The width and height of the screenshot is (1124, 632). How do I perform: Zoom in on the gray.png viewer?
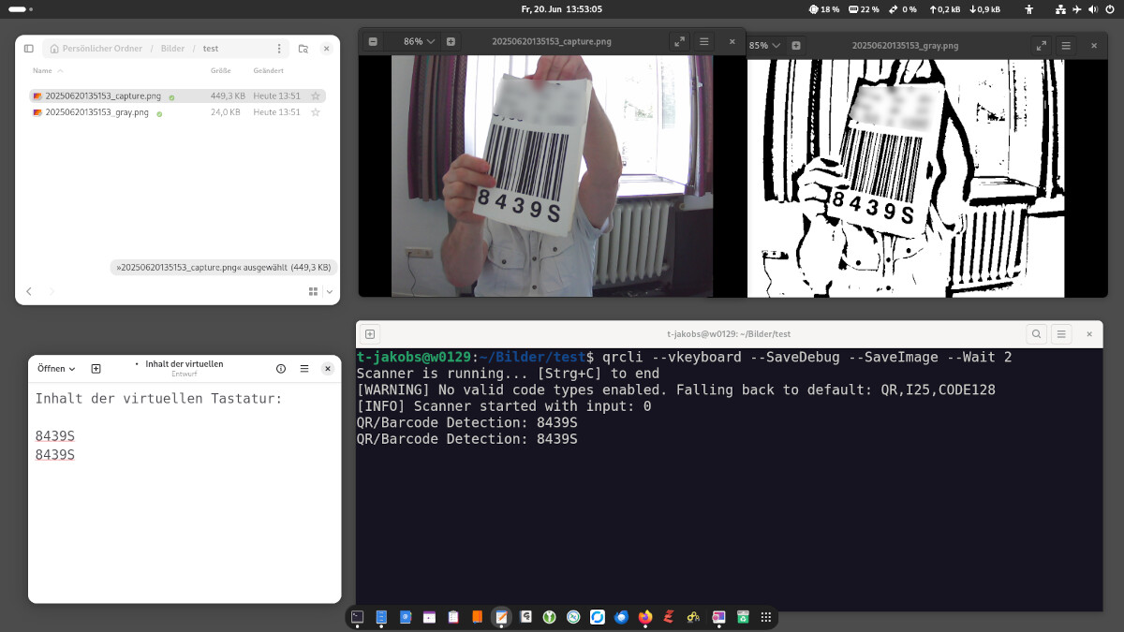tap(797, 45)
